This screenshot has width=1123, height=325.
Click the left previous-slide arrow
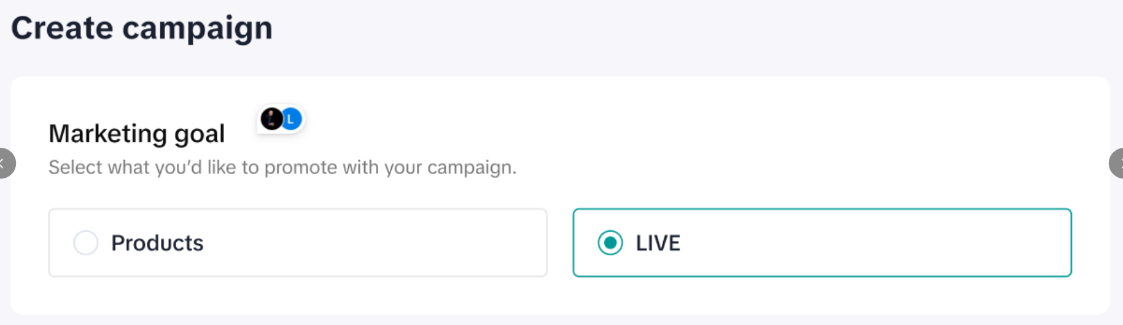pos(5,163)
